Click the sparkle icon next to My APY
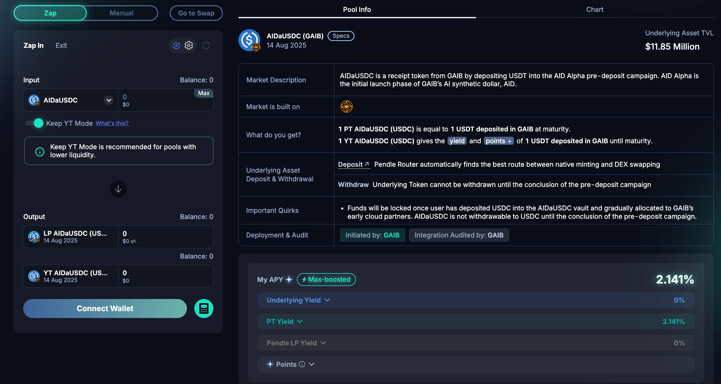The height and width of the screenshot is (384, 721). pos(289,279)
